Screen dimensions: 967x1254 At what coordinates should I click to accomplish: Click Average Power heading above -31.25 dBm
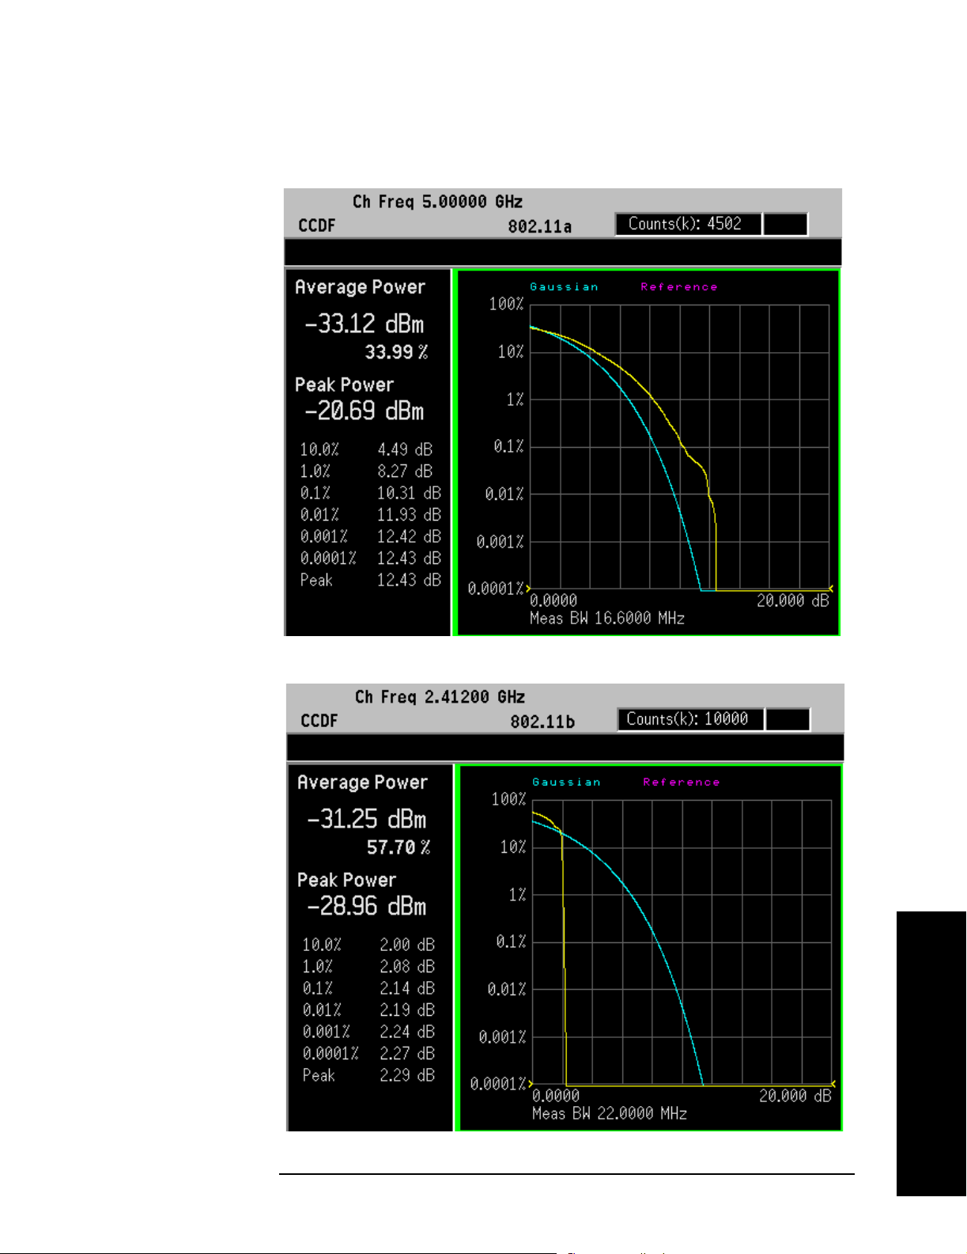point(362,782)
